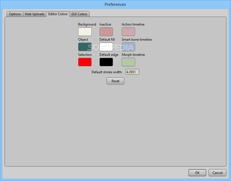This screenshot has height=181, width=231.
Task: Pick the Action timeline color swatch
Action: pyautogui.click(x=128, y=32)
